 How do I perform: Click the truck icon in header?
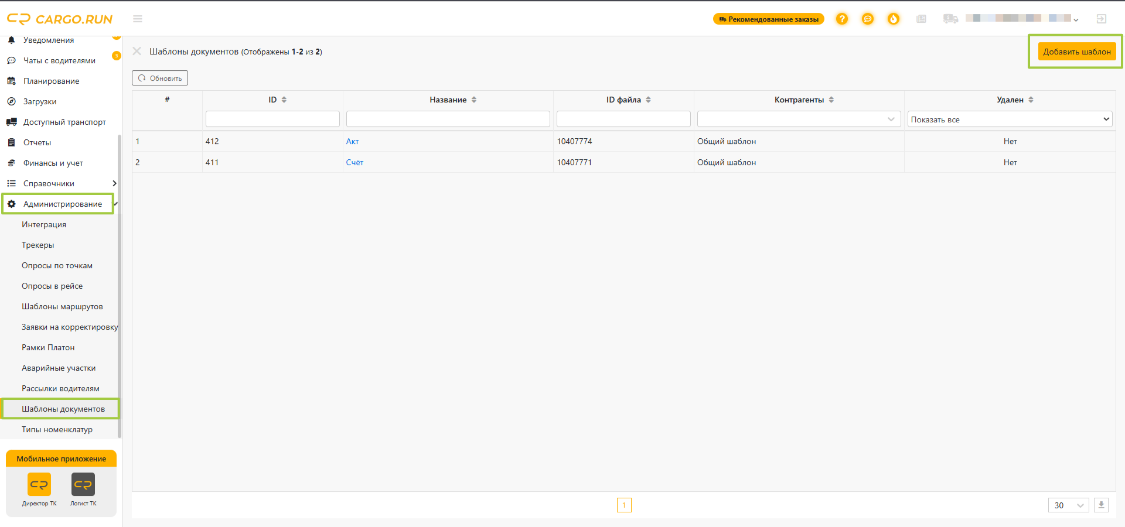(950, 19)
